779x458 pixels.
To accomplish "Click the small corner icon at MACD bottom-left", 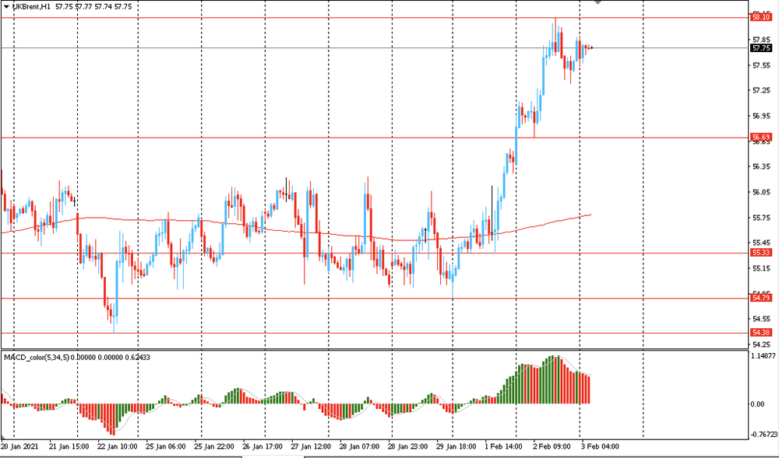I will tap(4, 436).
